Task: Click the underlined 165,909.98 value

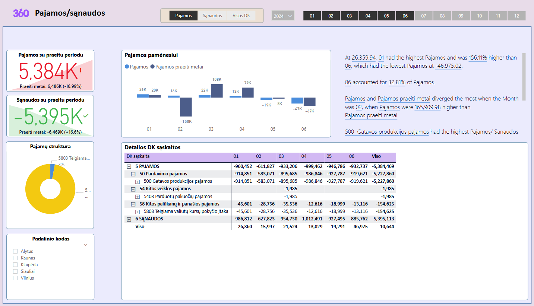Action: click(x=427, y=107)
